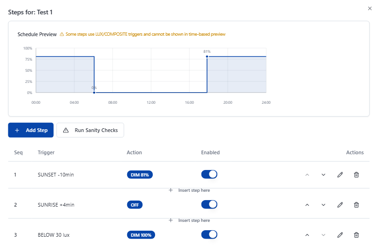Click the OFF action badge
The image size is (376, 252).
[135, 205]
